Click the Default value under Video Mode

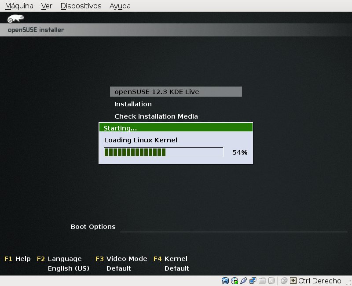[x=118, y=268]
